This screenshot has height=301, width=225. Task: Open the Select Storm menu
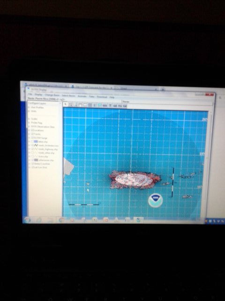click(x=68, y=95)
